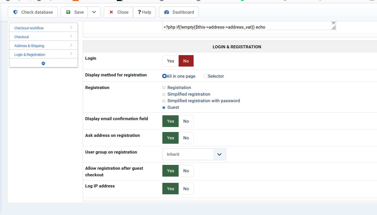Image resolution: width=377 pixels, height=215 pixels.
Task: Open the Dashboard button
Action: coord(179,12)
